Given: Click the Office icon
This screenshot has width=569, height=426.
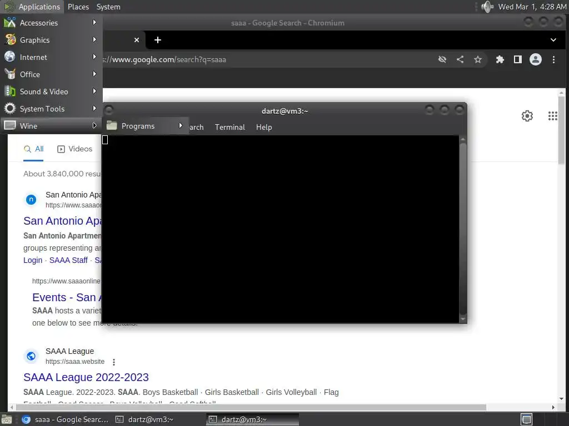Looking at the screenshot, I should point(10,74).
